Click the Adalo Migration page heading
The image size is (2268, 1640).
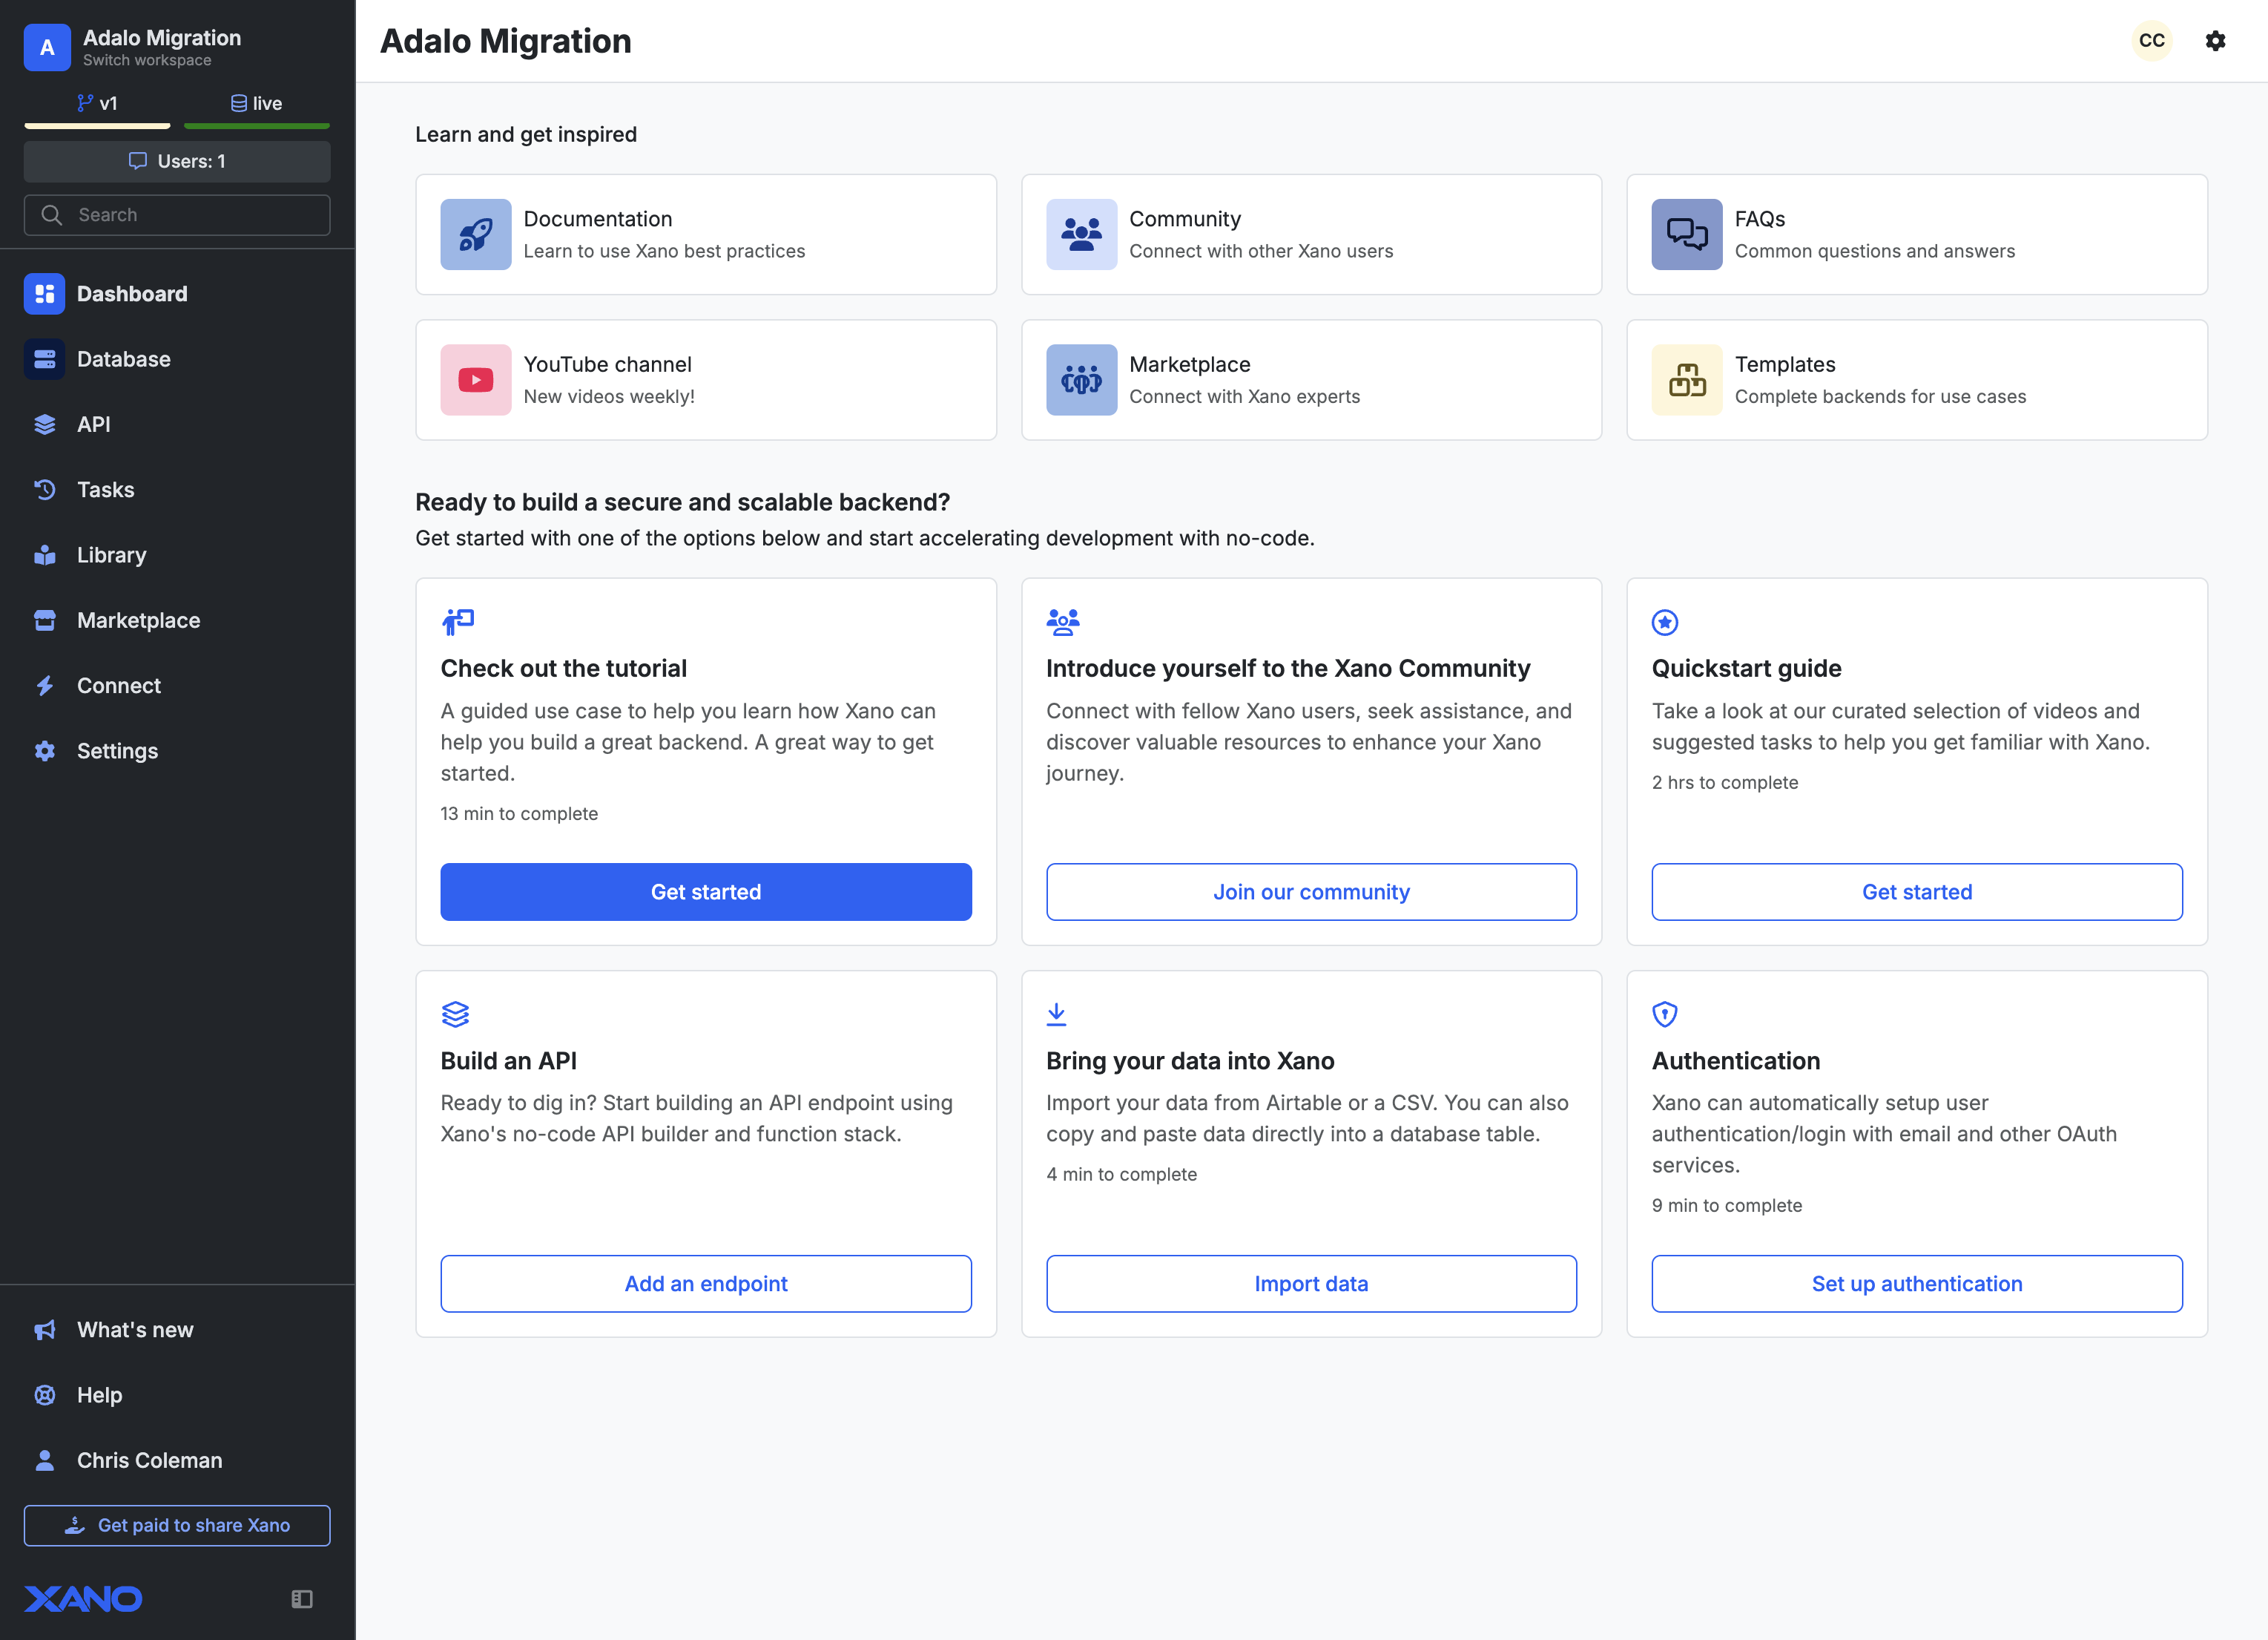click(x=506, y=41)
